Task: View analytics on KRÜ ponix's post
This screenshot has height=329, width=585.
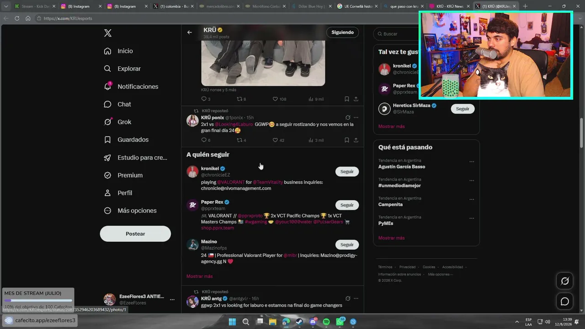Action: [x=316, y=140]
